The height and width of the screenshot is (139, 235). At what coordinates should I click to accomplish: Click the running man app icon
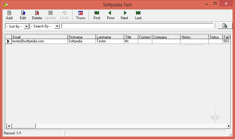click(x=6, y=5)
